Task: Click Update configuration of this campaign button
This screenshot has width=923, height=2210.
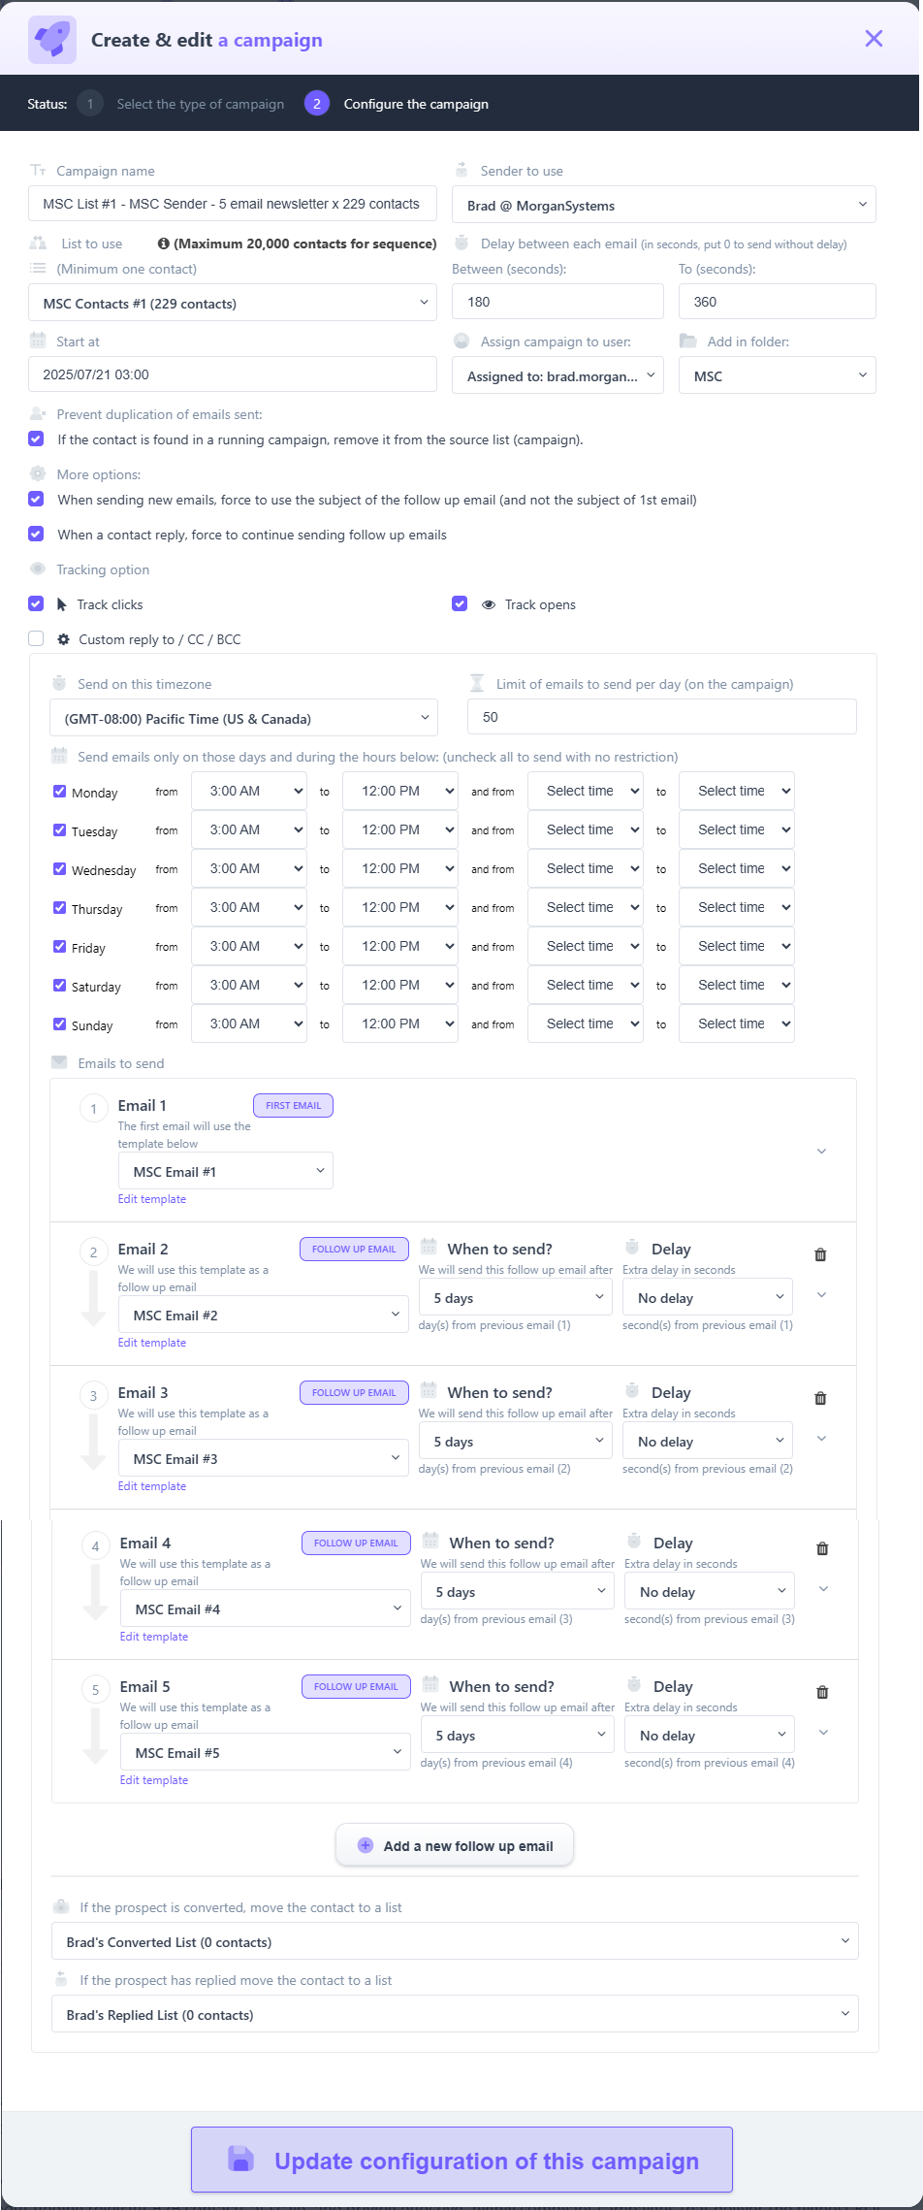Action: 461,2160
